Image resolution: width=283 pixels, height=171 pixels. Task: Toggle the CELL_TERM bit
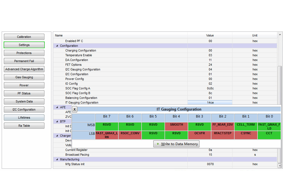(246, 126)
